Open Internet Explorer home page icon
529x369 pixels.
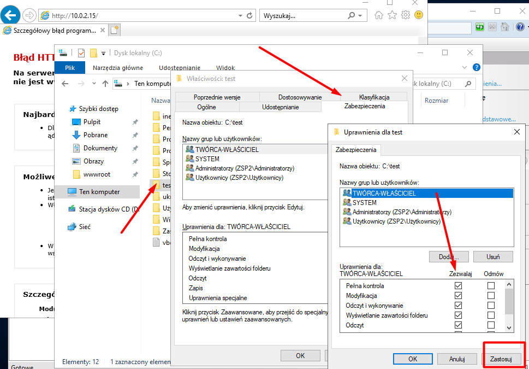pos(378,15)
